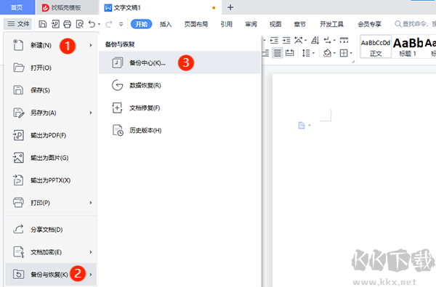Viewport: 436px width, 287px height.
Task: Click the save icon in quick toolbar
Action: tap(43, 24)
